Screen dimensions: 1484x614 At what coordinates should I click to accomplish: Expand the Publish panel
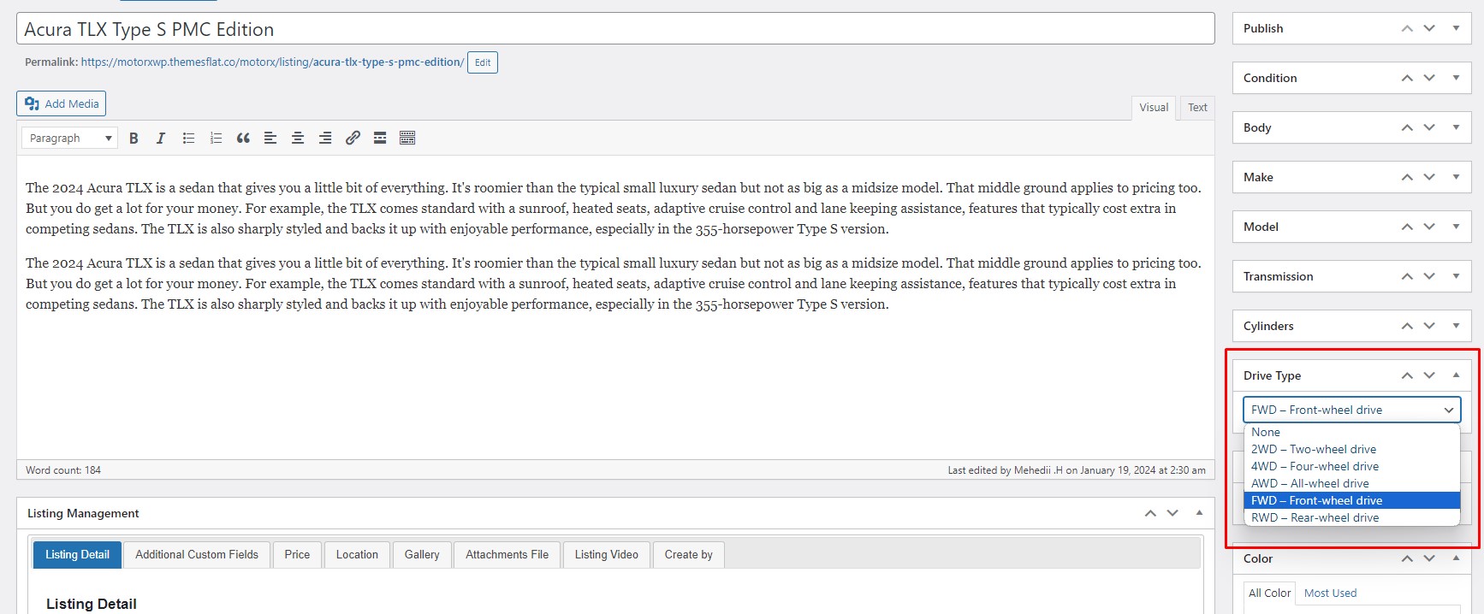click(1456, 28)
